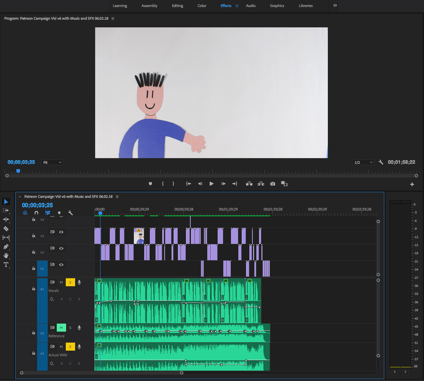This screenshot has height=381, width=424.
Task: Select the Ripple Edit tool
Action: pyautogui.click(x=6, y=220)
